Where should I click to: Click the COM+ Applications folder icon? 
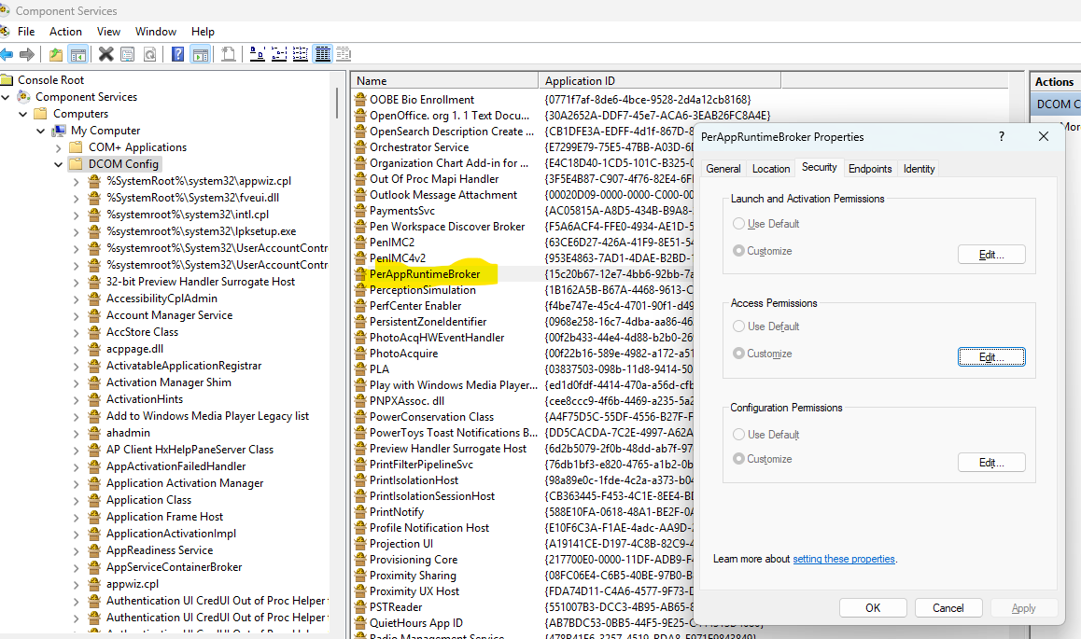pos(76,147)
